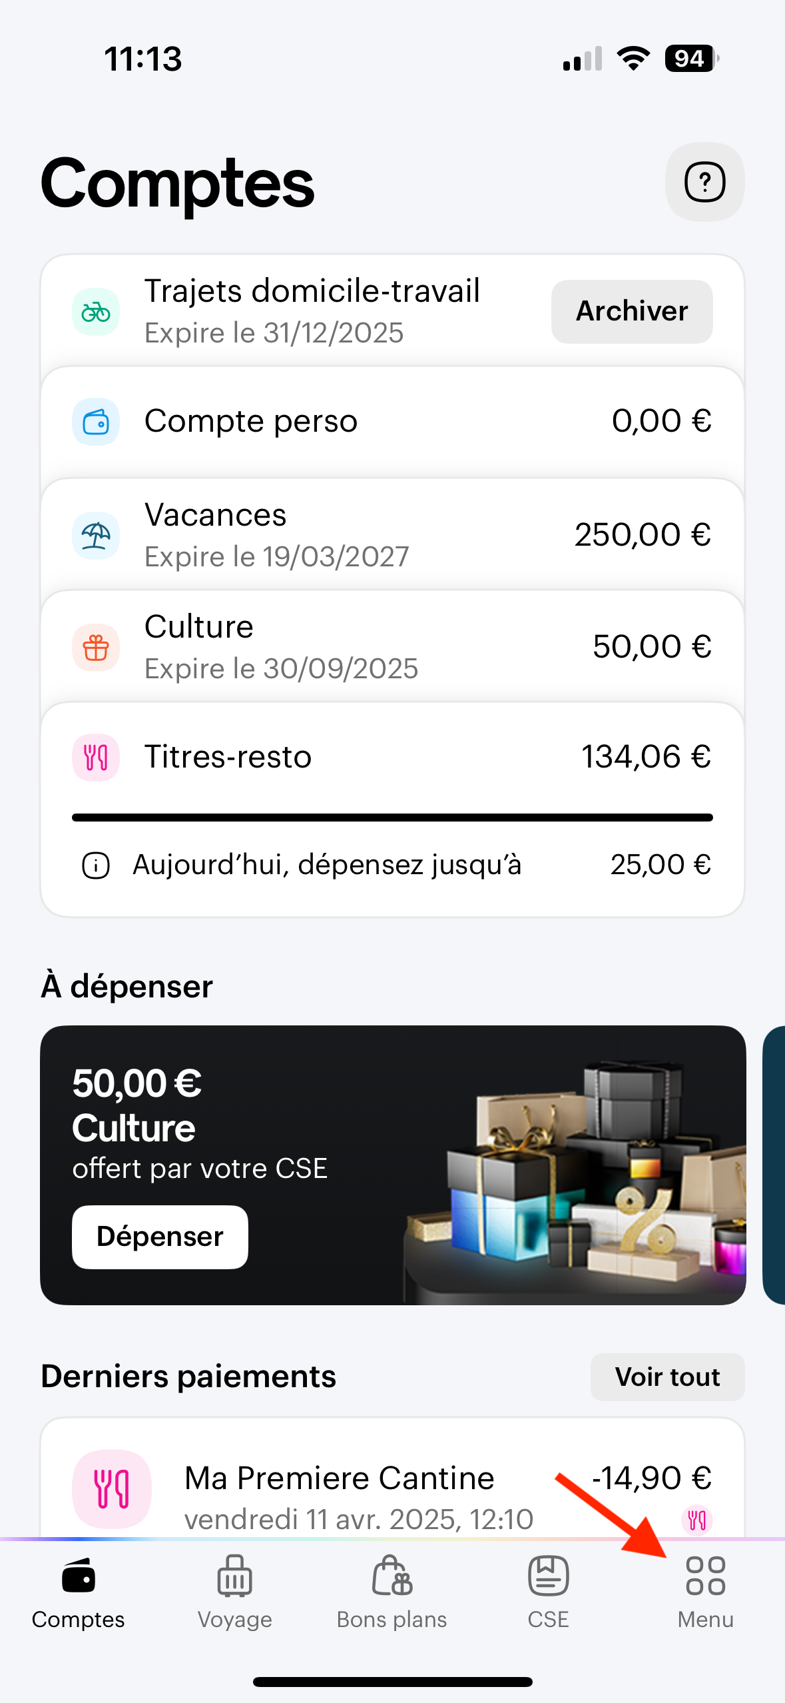Tap the Titres-resto balance progress bar
Image resolution: width=785 pixels, height=1703 pixels.
click(392, 818)
